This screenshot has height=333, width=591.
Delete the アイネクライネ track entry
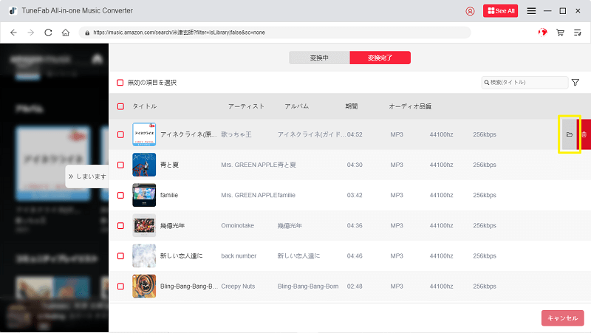point(584,134)
